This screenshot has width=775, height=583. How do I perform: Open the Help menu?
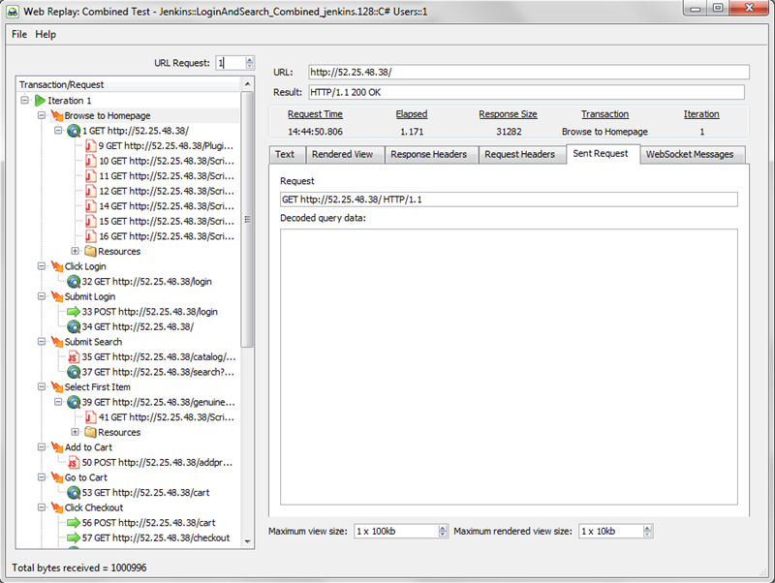46,34
